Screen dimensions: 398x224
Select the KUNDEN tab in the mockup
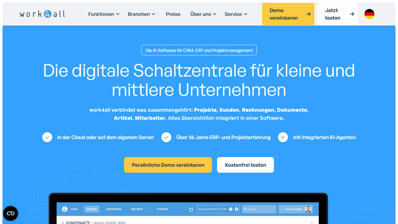(x=92, y=209)
